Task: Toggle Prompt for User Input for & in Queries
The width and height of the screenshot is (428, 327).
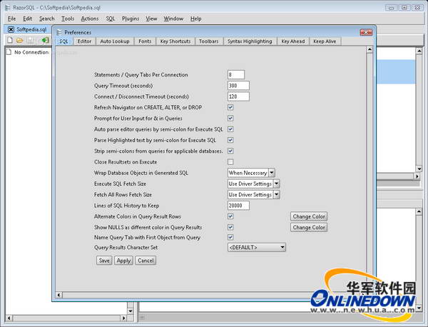Action: pyautogui.click(x=230, y=119)
